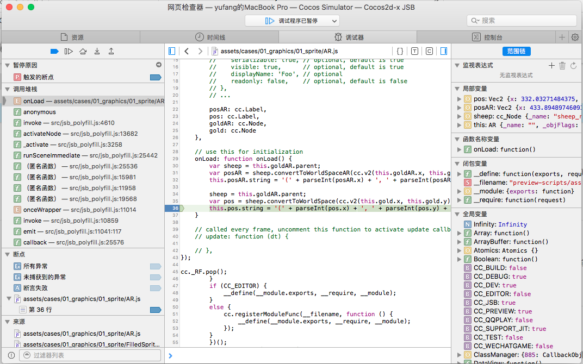Open the 调试程序已暂停 dropdown

tap(292, 21)
